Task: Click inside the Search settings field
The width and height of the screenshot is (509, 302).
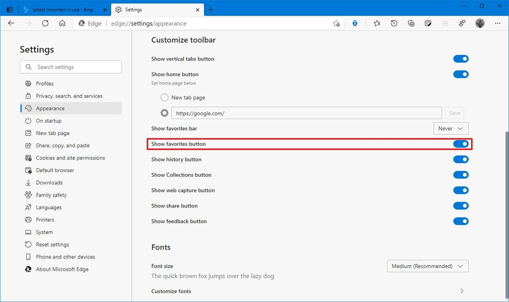Action: coord(70,66)
